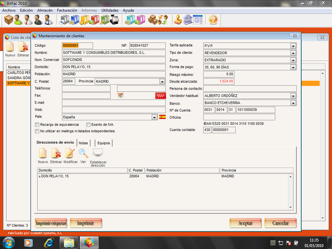Open the teal binders toolbar icon
Image resolution: width=332 pixels, height=249 pixels.
pyautogui.click(x=130, y=20)
